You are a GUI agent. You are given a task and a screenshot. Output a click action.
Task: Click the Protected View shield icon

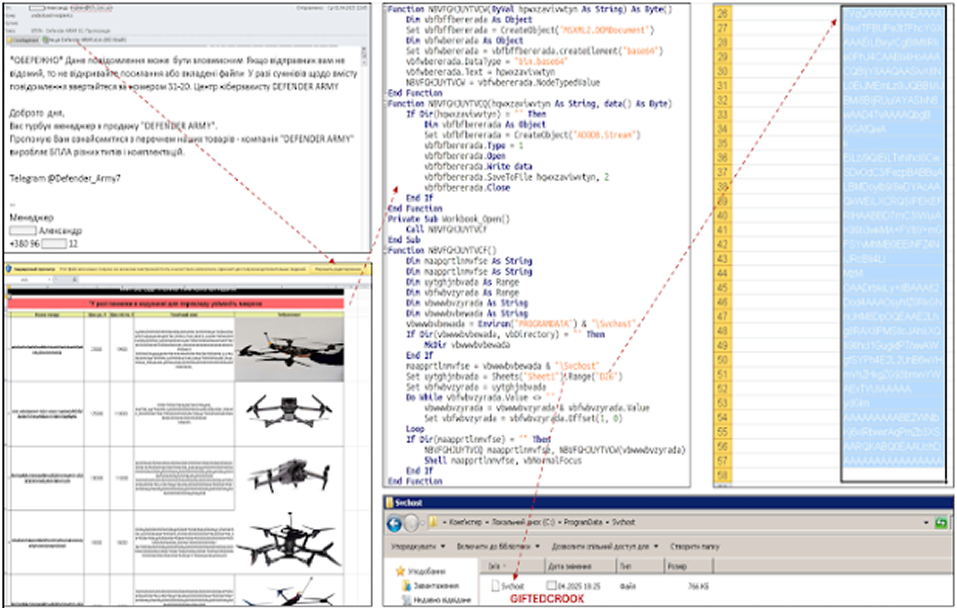coord(9,269)
